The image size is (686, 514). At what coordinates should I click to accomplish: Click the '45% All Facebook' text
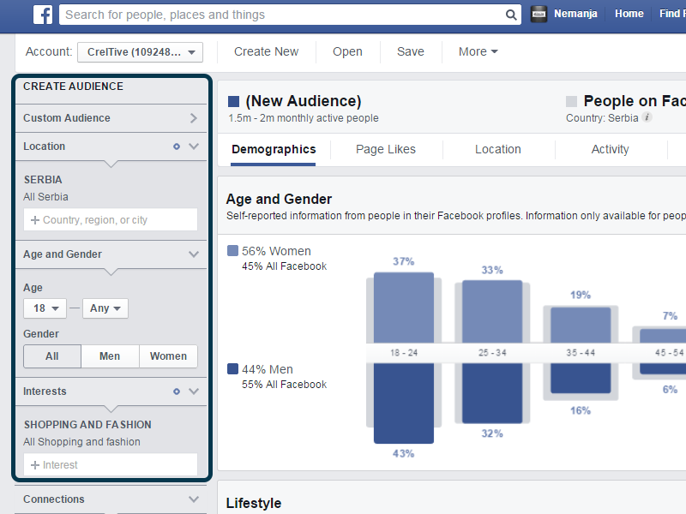tap(285, 266)
